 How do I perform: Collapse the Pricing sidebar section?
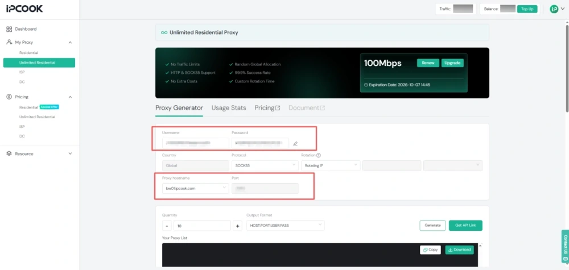click(x=71, y=97)
